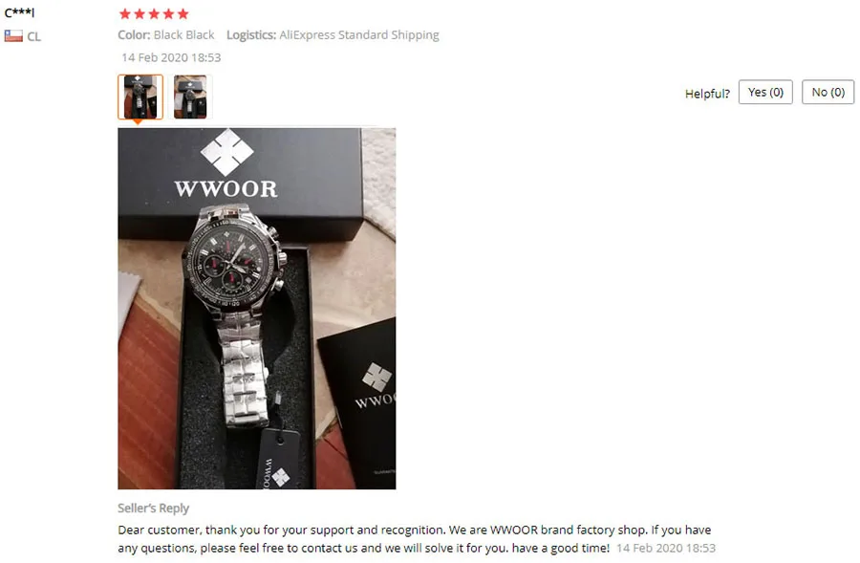860x563 pixels.
Task: Click the reviewer name C***l
Action: point(19,12)
